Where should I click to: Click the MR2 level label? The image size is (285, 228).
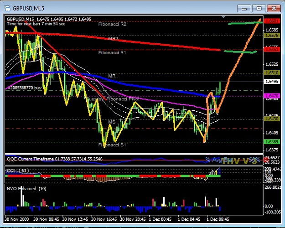pos(113,39)
